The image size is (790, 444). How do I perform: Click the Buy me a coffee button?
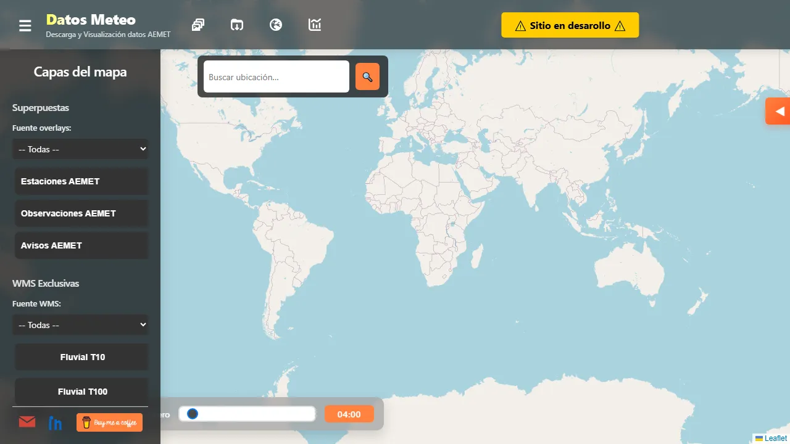pos(109,422)
